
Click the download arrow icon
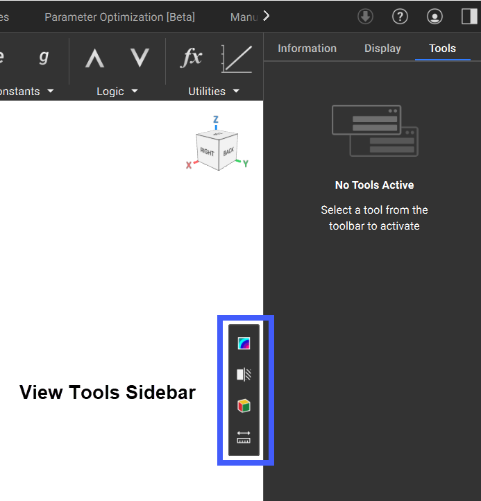[365, 16]
